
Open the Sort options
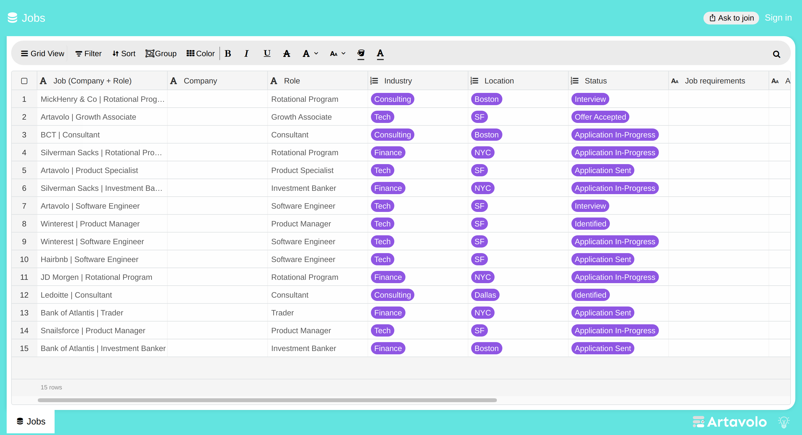pyautogui.click(x=124, y=53)
